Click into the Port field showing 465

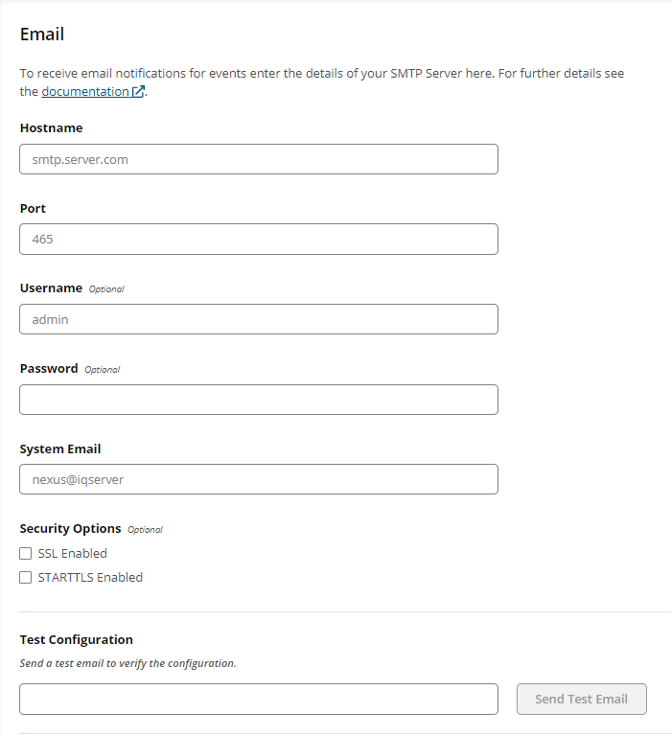tap(259, 239)
